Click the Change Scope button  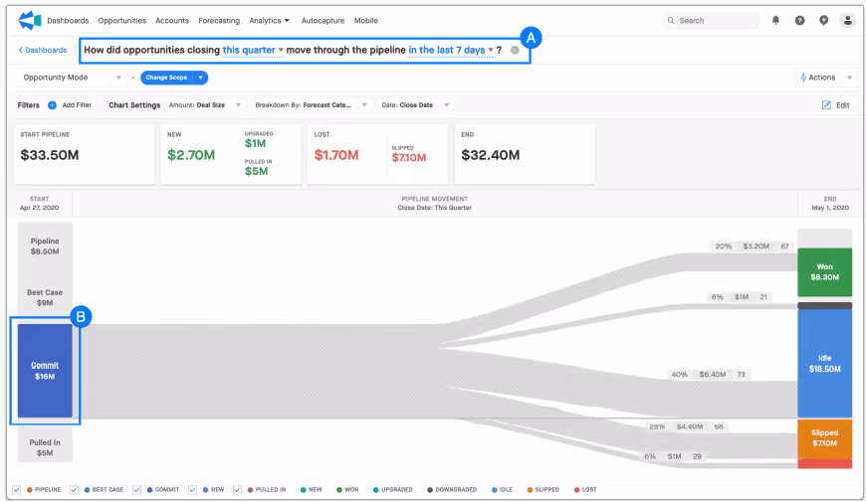pyautogui.click(x=166, y=78)
